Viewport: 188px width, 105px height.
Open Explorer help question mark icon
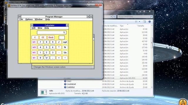pyautogui.click(x=150, y=22)
